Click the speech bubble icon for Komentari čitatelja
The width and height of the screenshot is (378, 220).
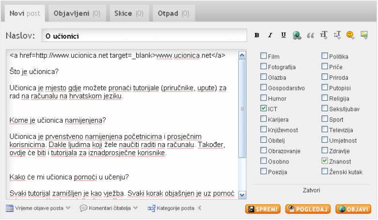[83, 208]
